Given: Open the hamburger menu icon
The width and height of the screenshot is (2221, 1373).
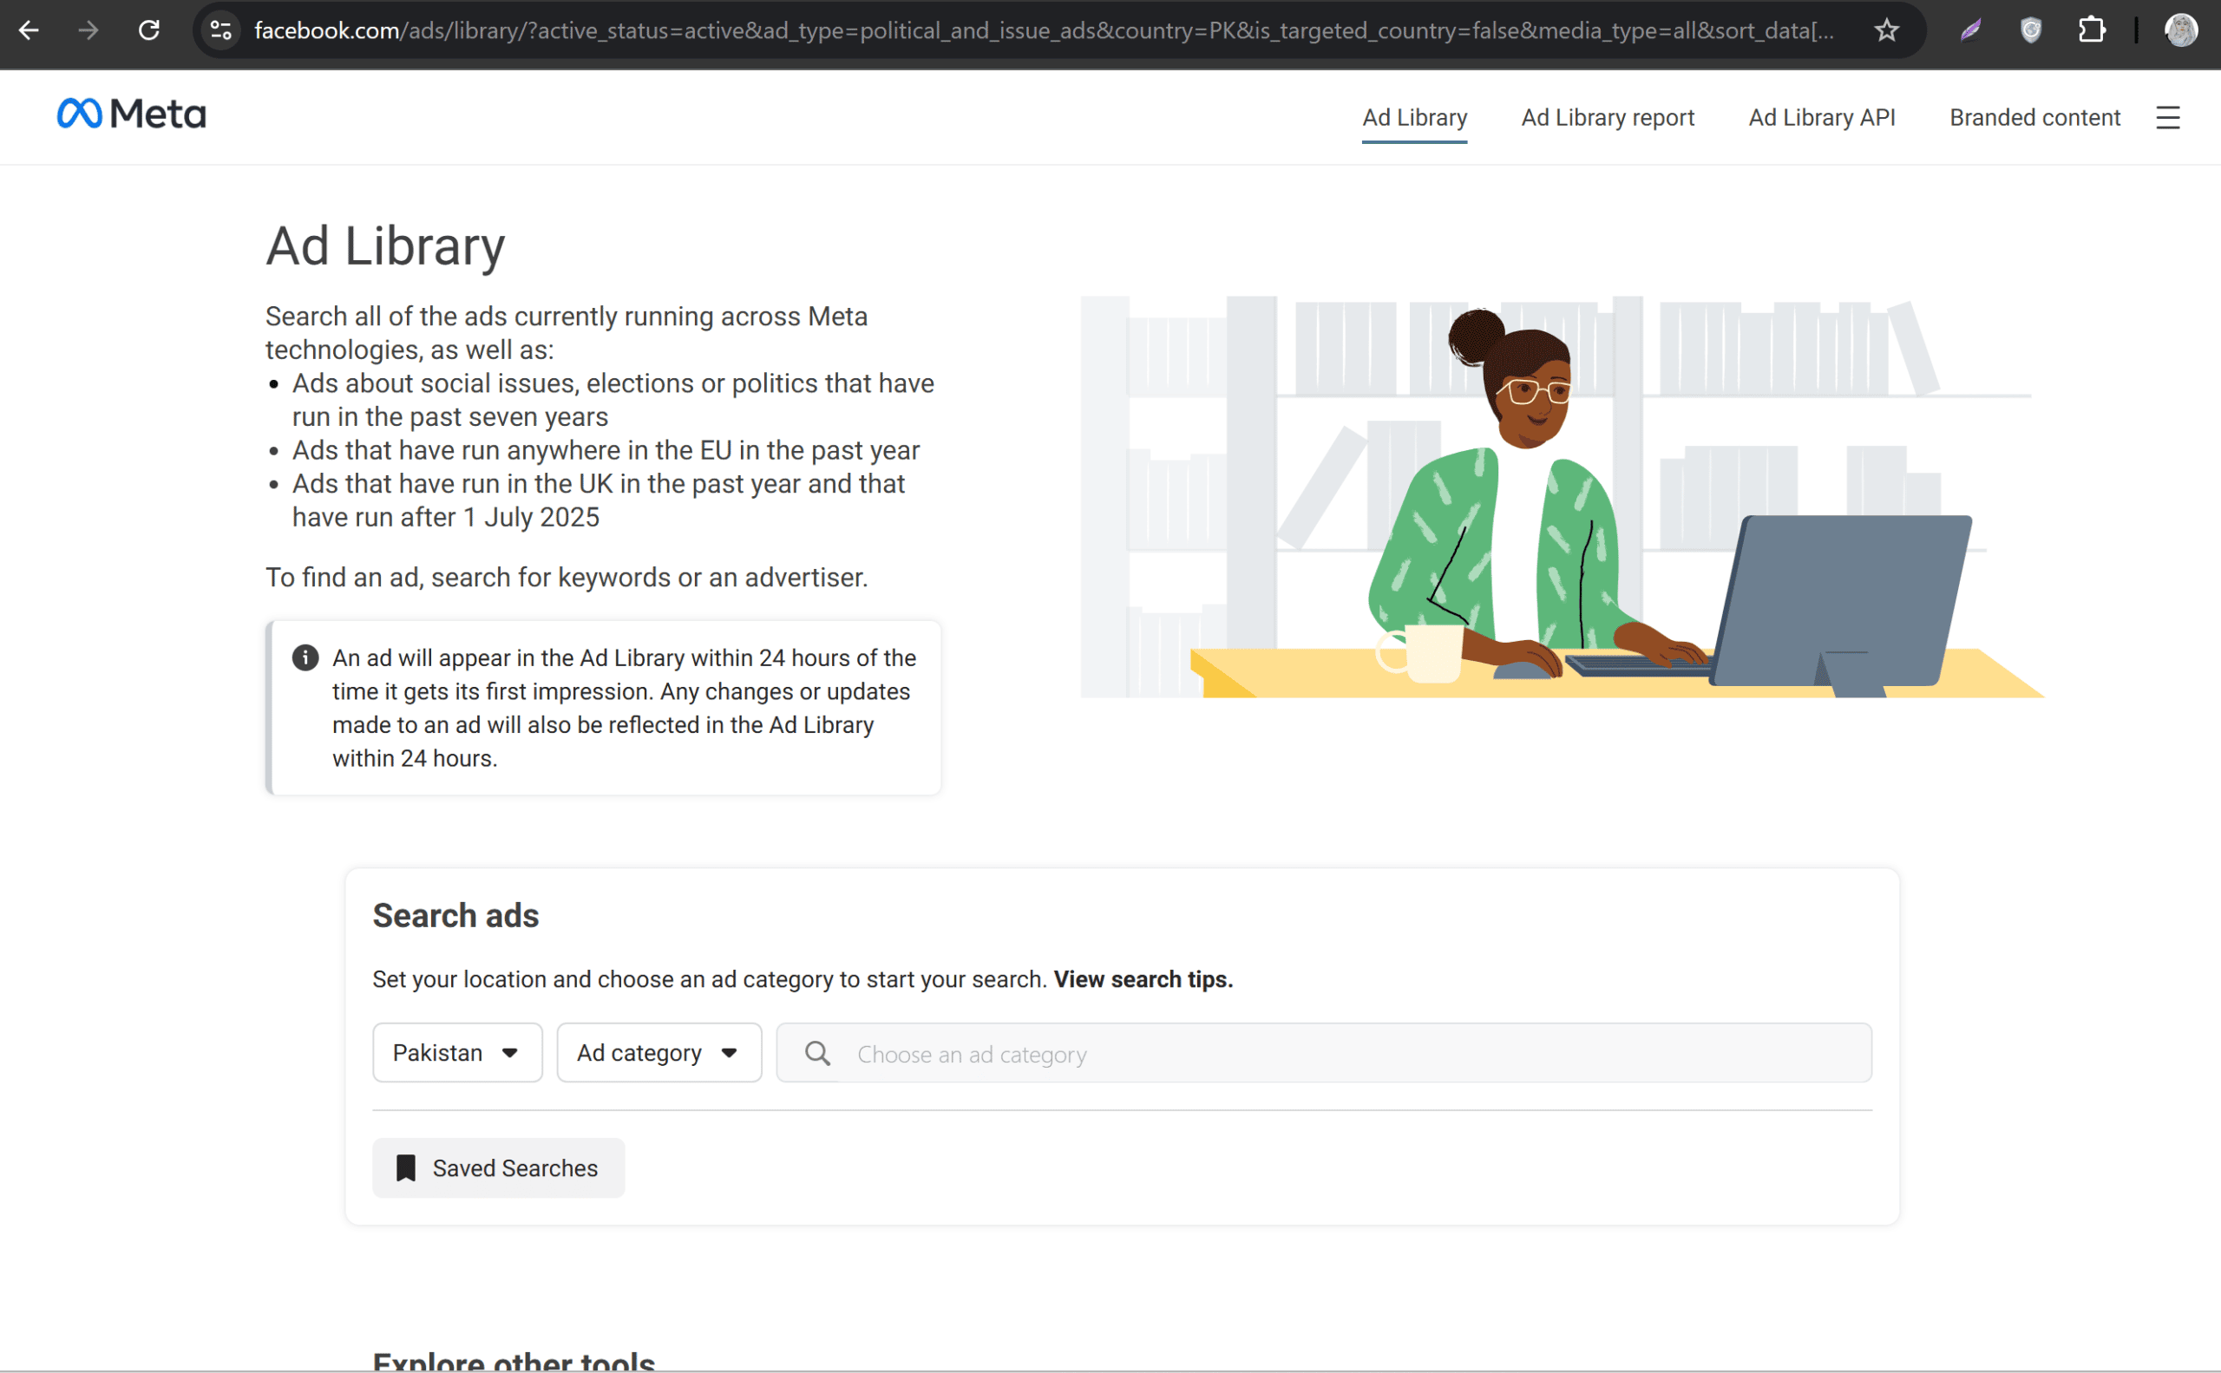Looking at the screenshot, I should [x=2167, y=117].
